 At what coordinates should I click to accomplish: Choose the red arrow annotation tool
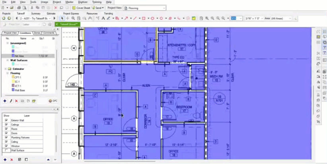click(126, 18)
